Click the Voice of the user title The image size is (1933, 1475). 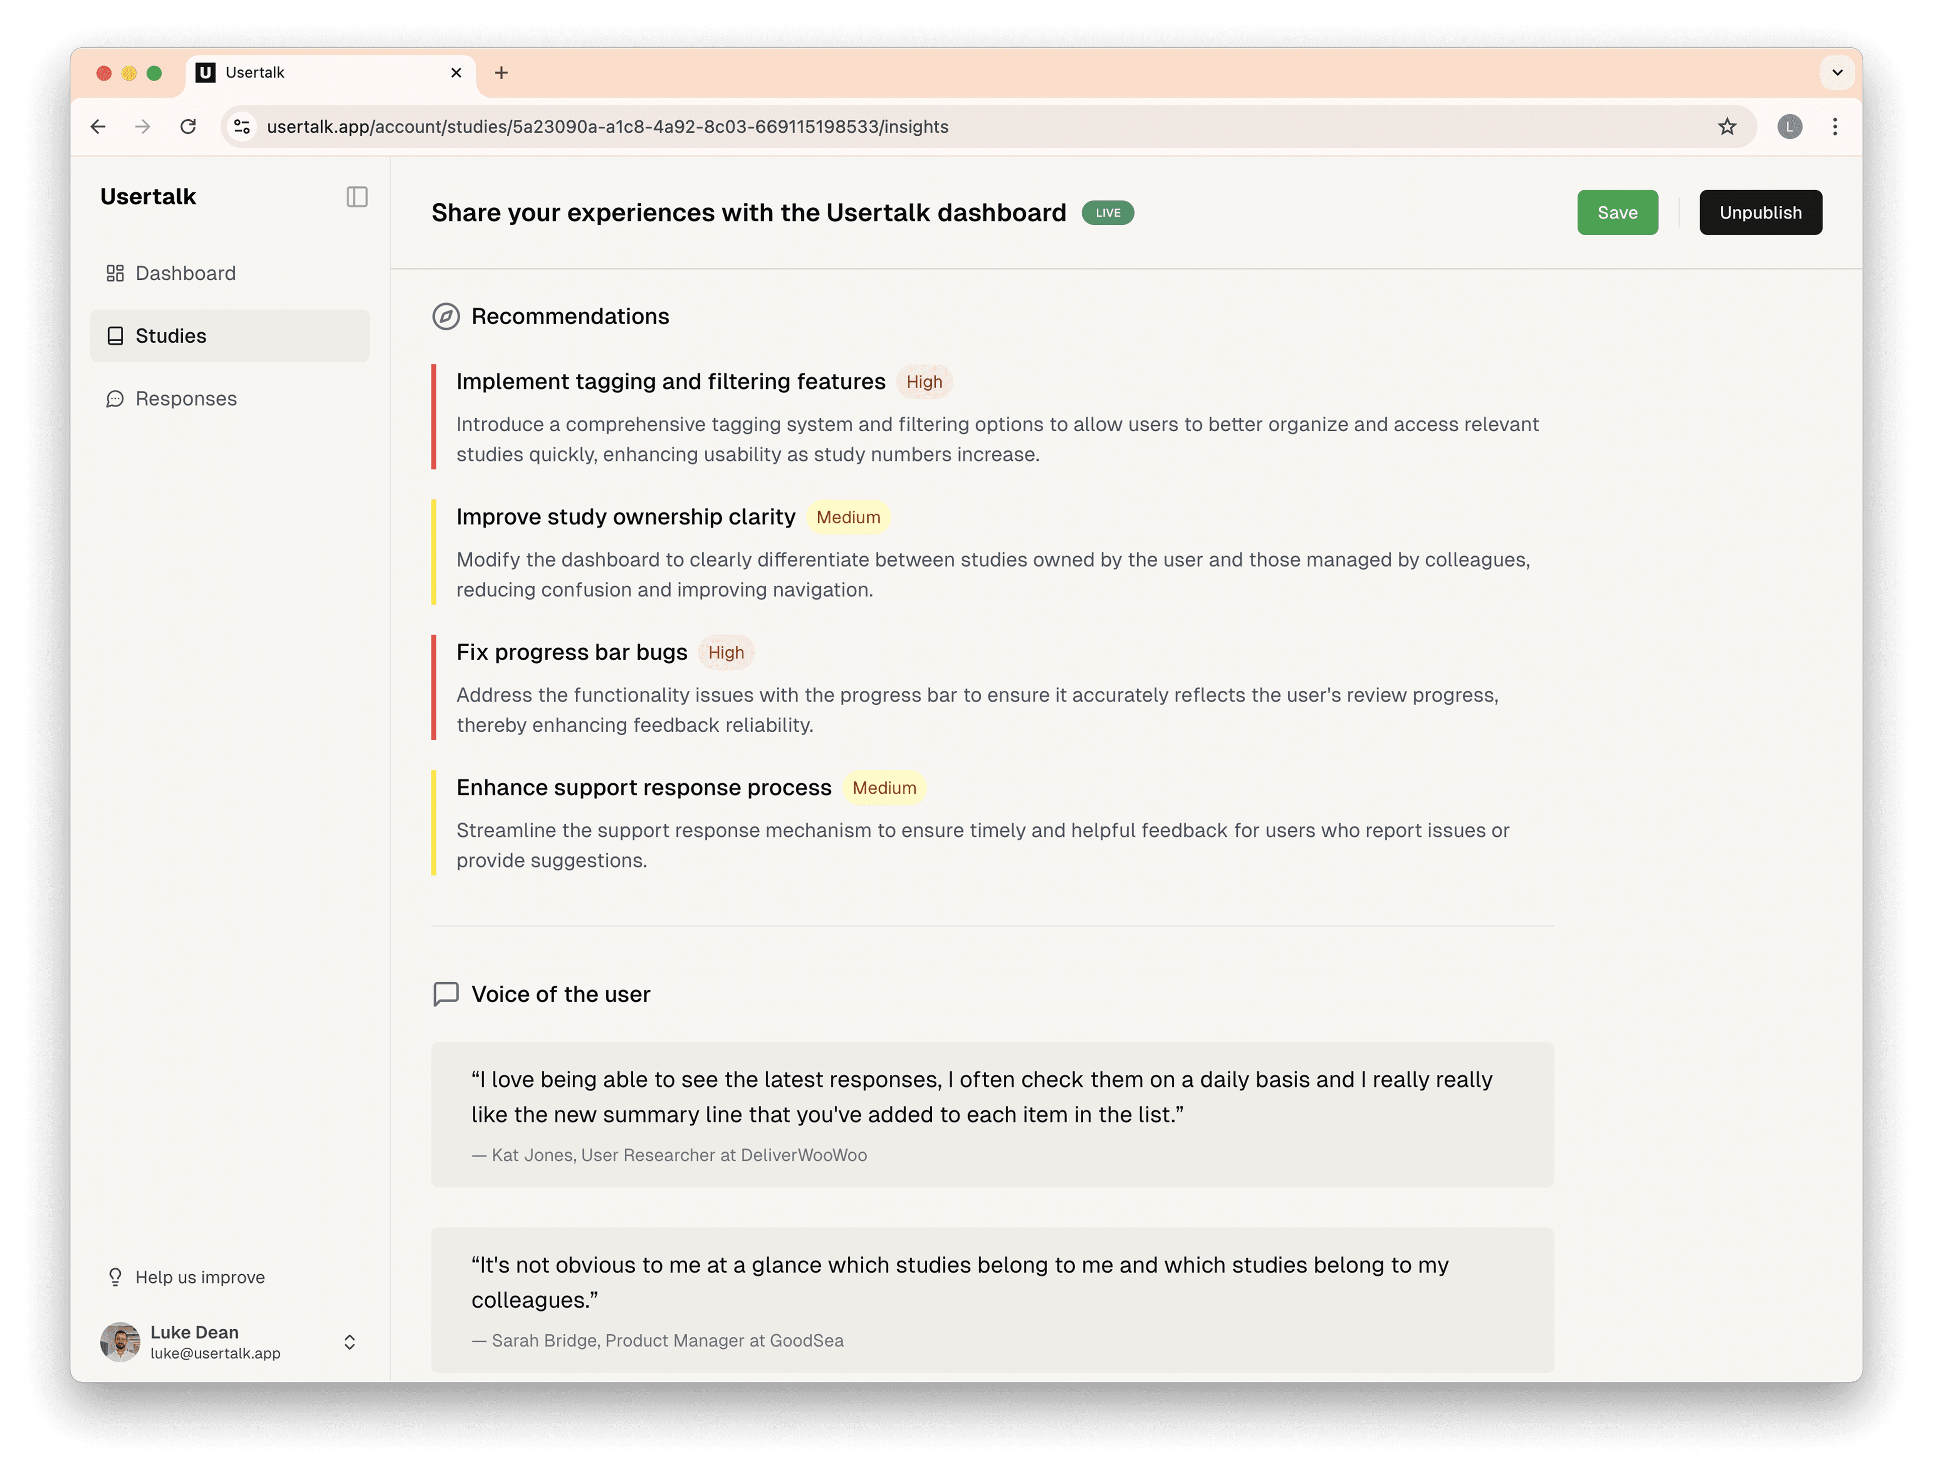pyautogui.click(x=561, y=994)
